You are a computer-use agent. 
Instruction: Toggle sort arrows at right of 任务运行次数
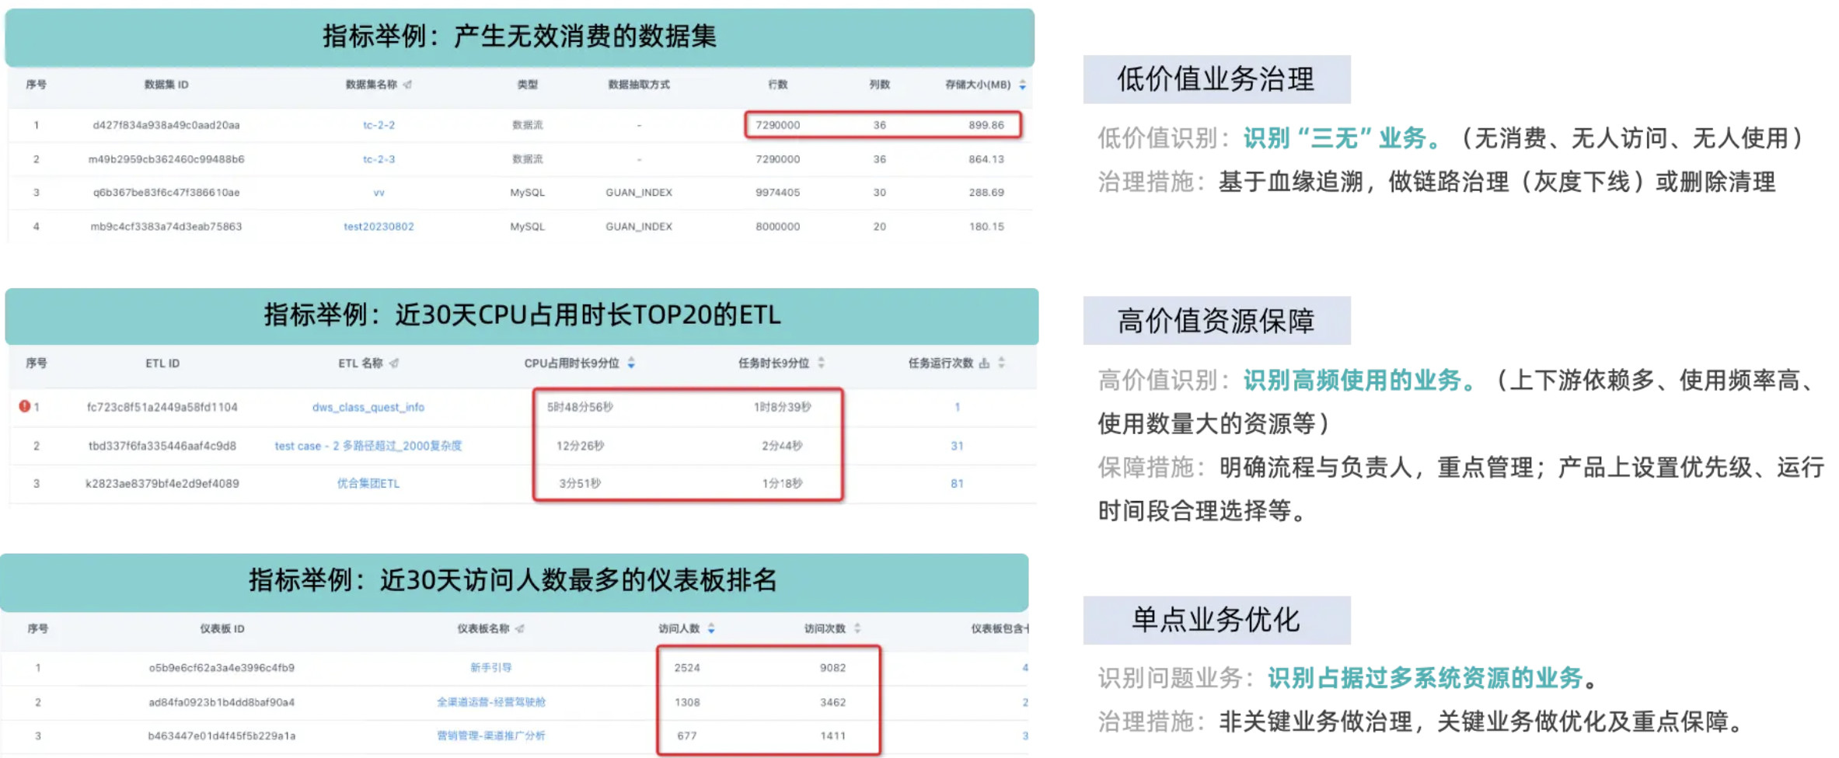[1001, 363]
